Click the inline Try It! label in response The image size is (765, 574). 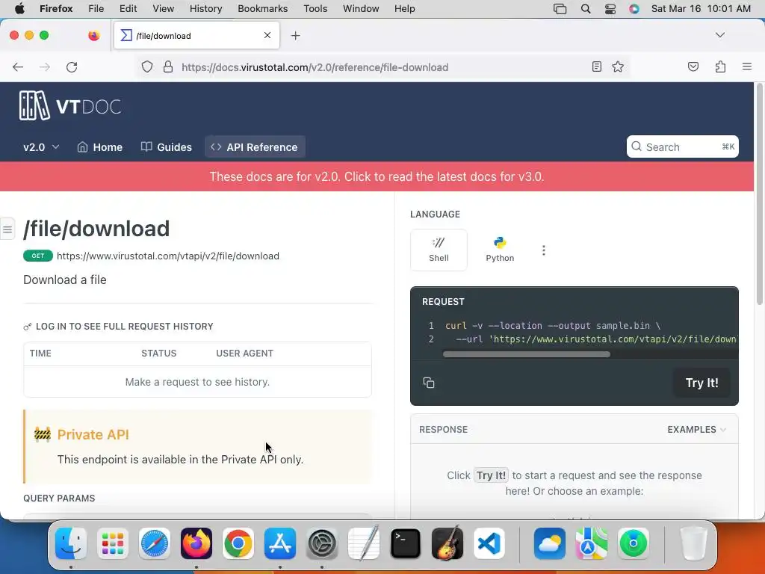[x=492, y=475]
